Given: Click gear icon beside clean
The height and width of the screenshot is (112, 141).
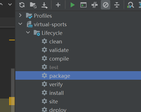Looking at the screenshot, I should [x=44, y=41].
